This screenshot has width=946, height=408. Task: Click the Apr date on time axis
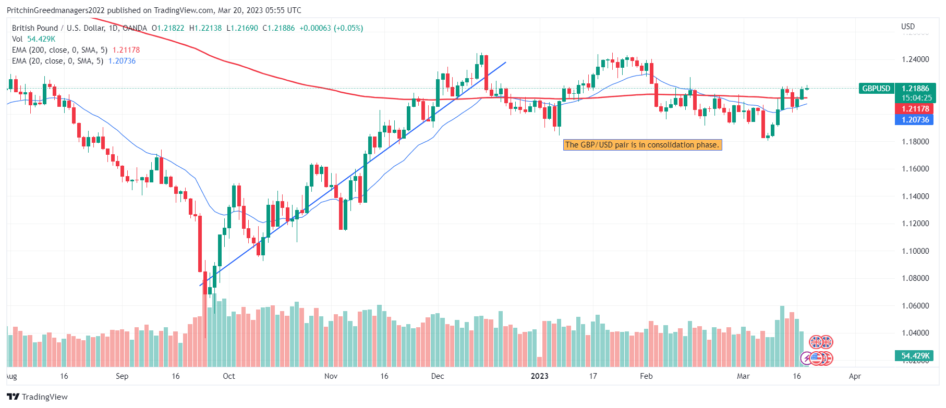coord(855,376)
